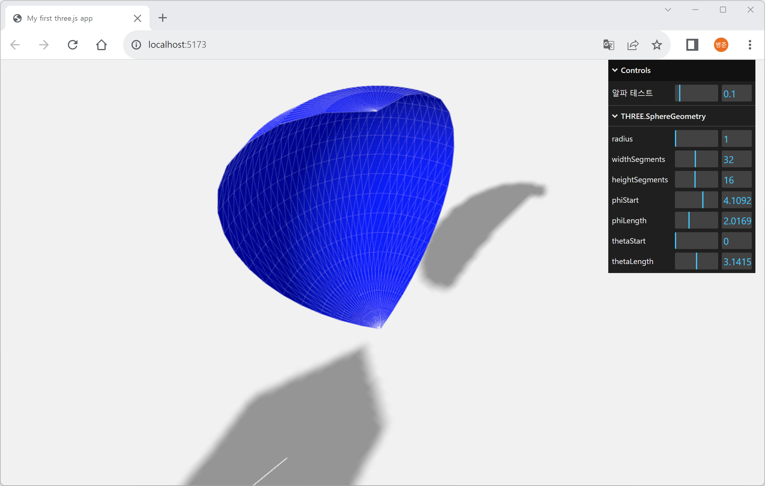The width and height of the screenshot is (765, 486).
Task: Close the 'My first three.js app' tab
Action: pos(137,18)
